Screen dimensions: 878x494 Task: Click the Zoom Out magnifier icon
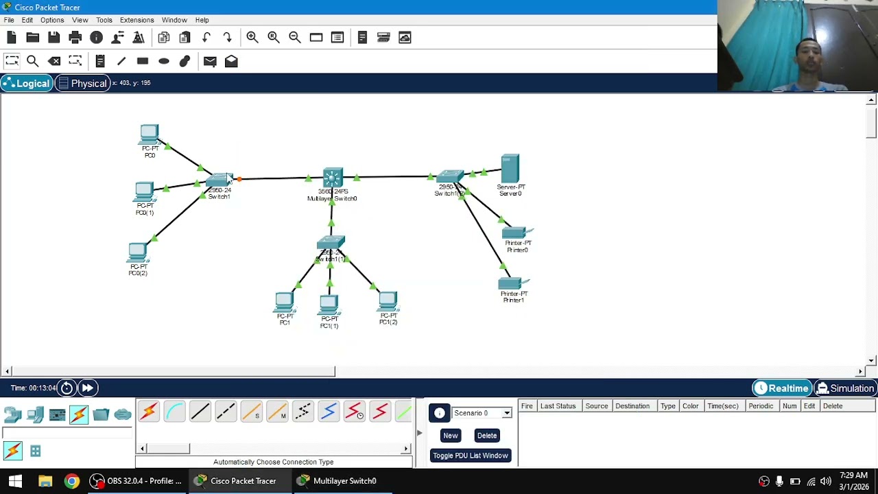click(x=295, y=38)
